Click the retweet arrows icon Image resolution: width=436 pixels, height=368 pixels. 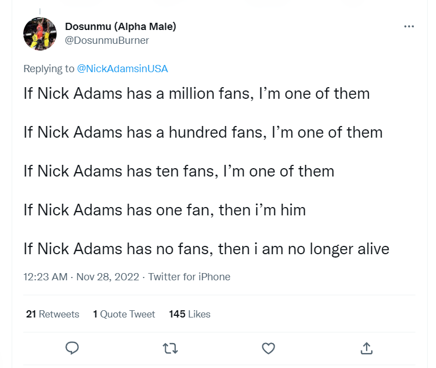point(170,348)
